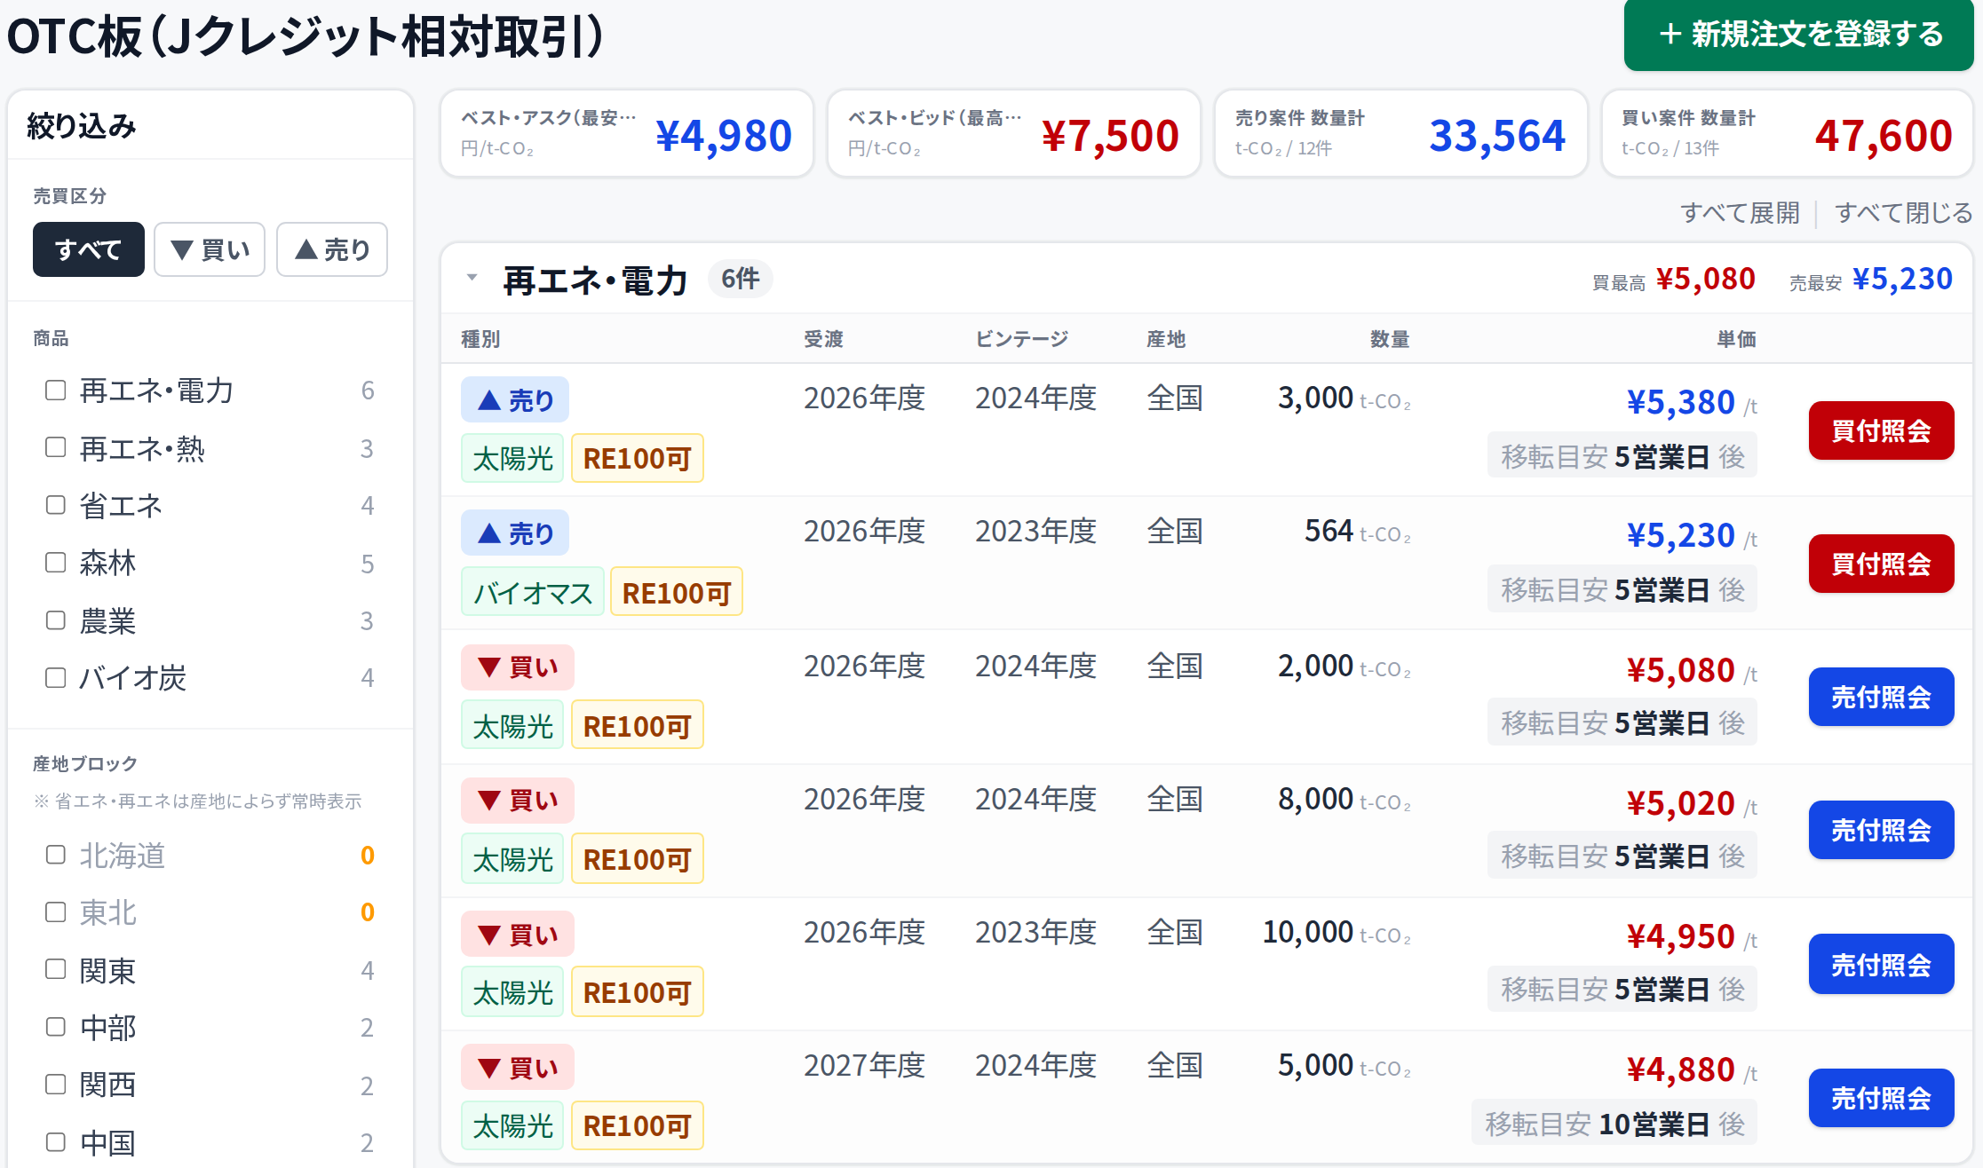The width and height of the screenshot is (1983, 1168).
Task: Click the RE100可 tag on the ¥4,880 row
Action: click(x=638, y=1125)
